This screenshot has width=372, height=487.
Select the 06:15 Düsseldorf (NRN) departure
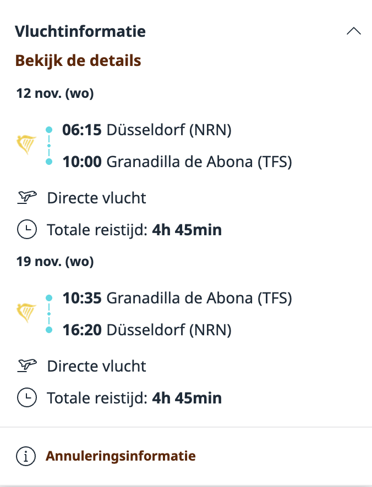[x=147, y=130]
